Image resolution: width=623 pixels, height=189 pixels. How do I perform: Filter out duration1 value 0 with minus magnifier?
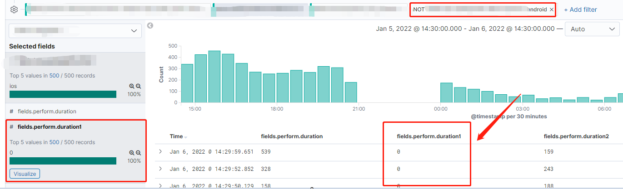click(x=139, y=153)
